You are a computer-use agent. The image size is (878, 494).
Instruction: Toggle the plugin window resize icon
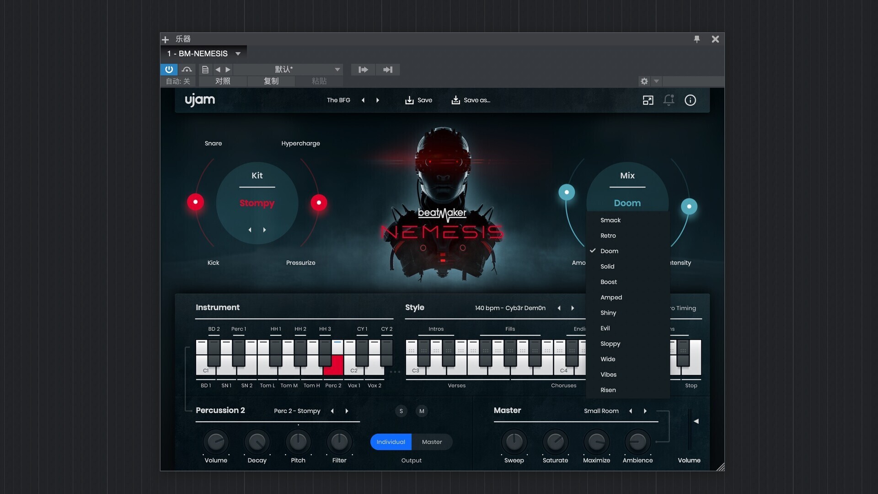point(648,100)
